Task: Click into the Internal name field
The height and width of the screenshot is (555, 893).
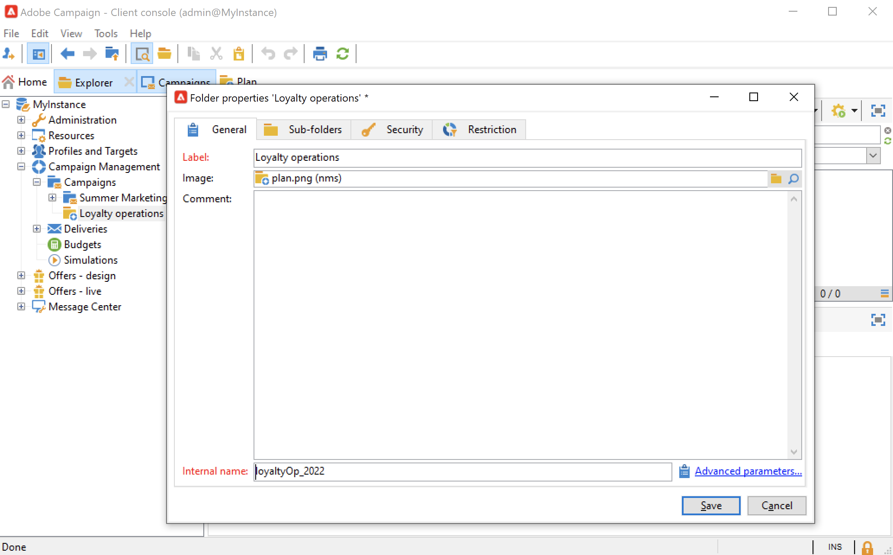Action: (x=462, y=472)
